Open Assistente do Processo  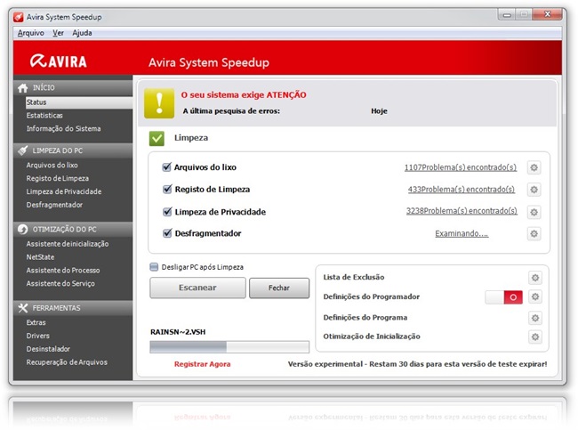pos(63,271)
